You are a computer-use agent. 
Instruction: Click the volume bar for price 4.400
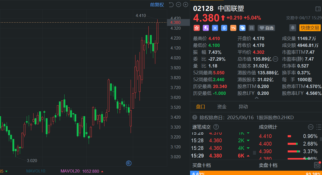tap(293, 144)
